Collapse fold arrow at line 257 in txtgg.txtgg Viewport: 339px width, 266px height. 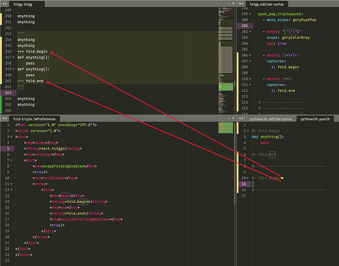pyautogui.click(x=13, y=57)
